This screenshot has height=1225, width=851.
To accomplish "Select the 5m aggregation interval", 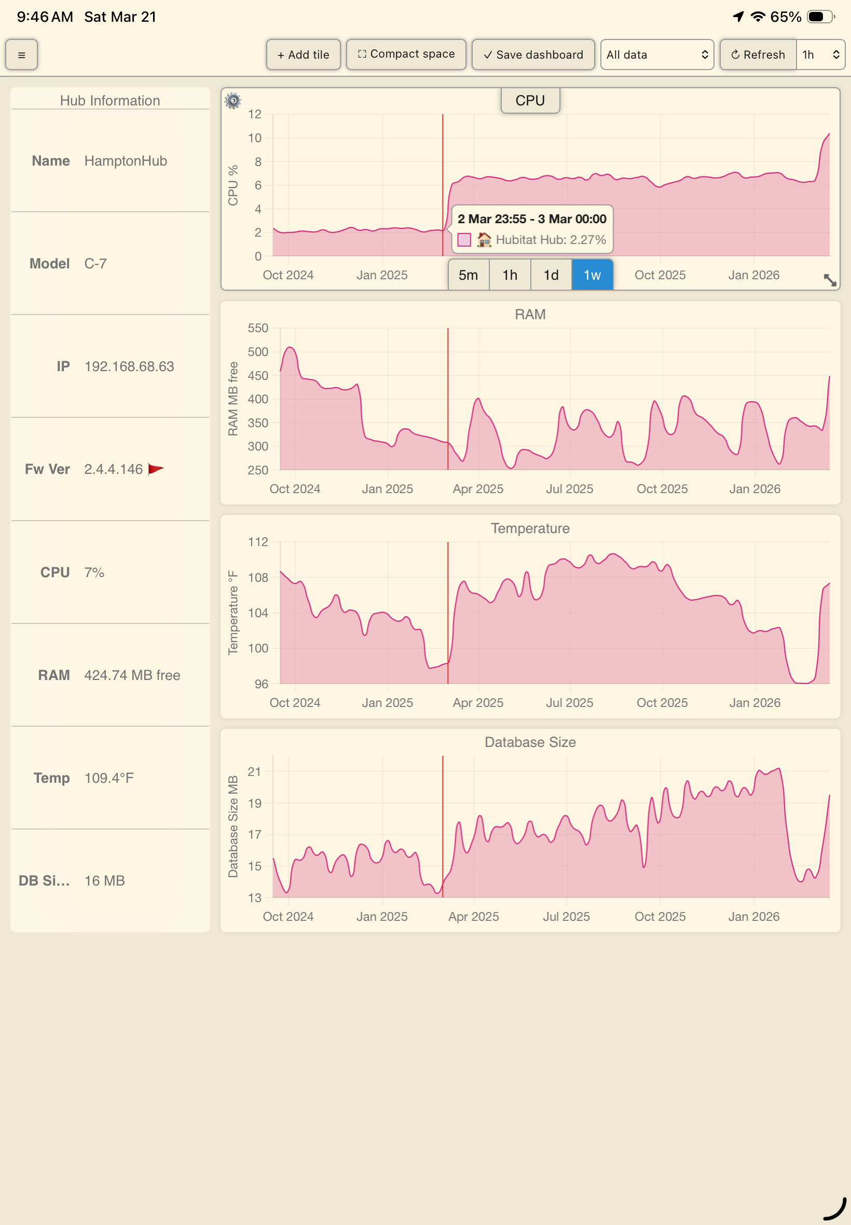I will [468, 275].
